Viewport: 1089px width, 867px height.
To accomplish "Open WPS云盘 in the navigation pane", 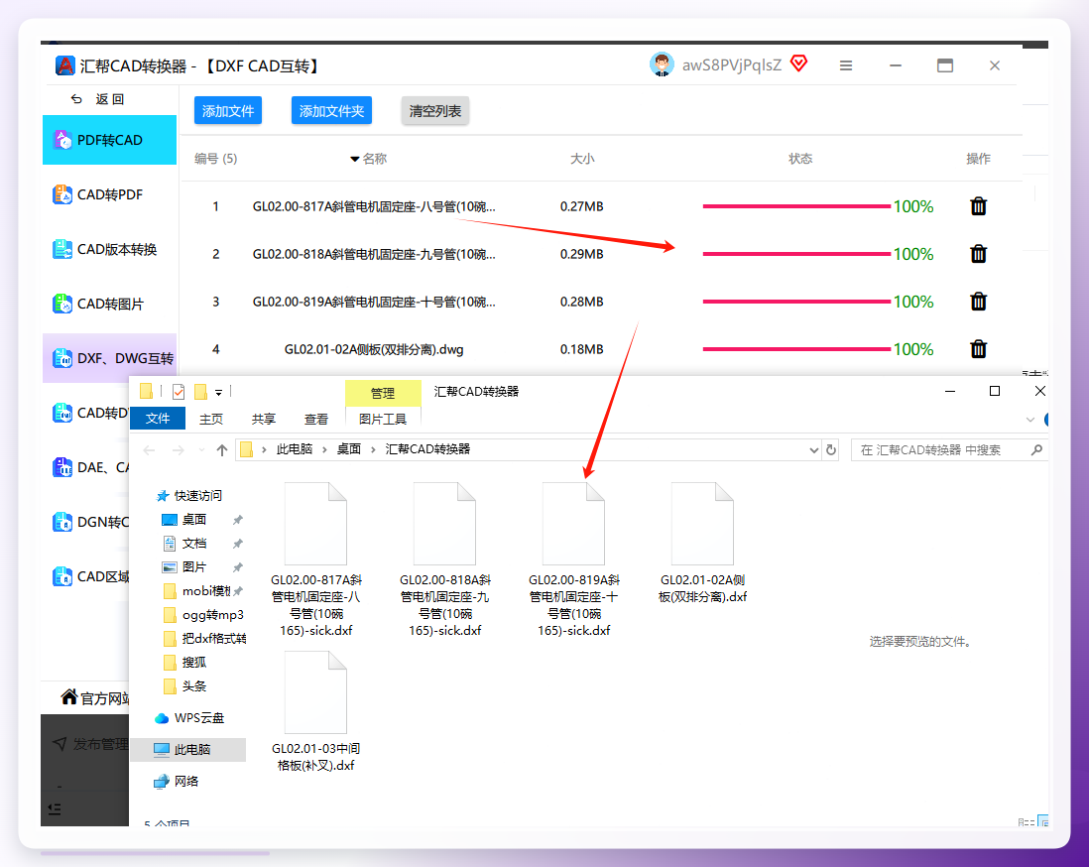I will (x=189, y=717).
